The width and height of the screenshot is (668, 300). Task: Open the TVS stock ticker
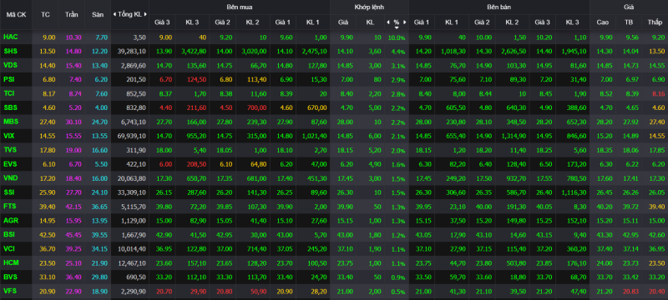pyautogui.click(x=10, y=150)
